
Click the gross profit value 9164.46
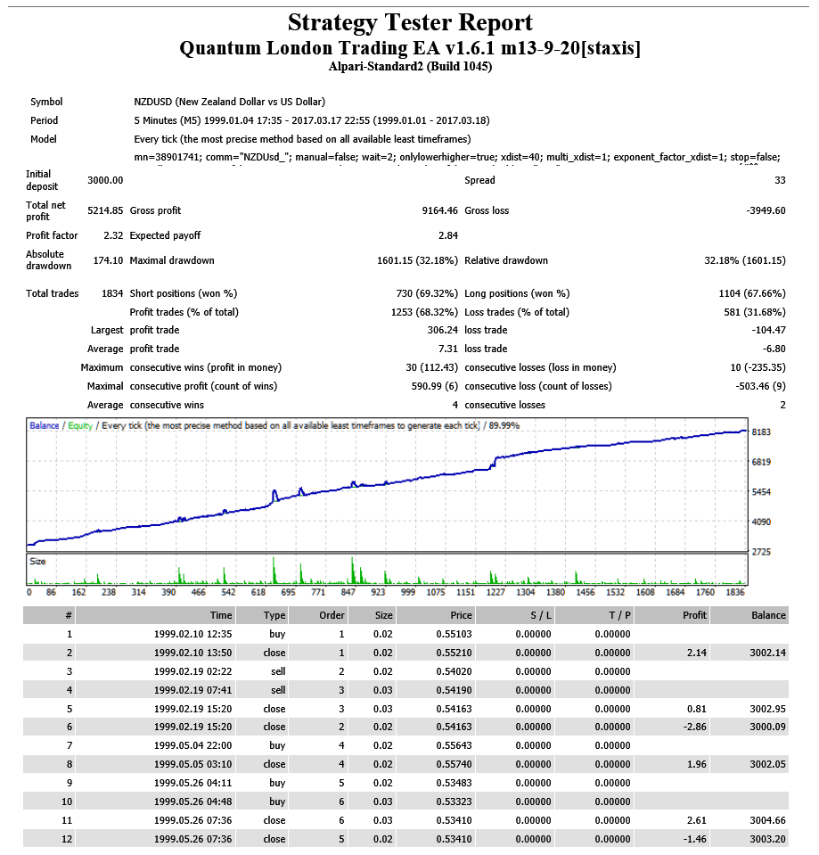[x=439, y=210]
